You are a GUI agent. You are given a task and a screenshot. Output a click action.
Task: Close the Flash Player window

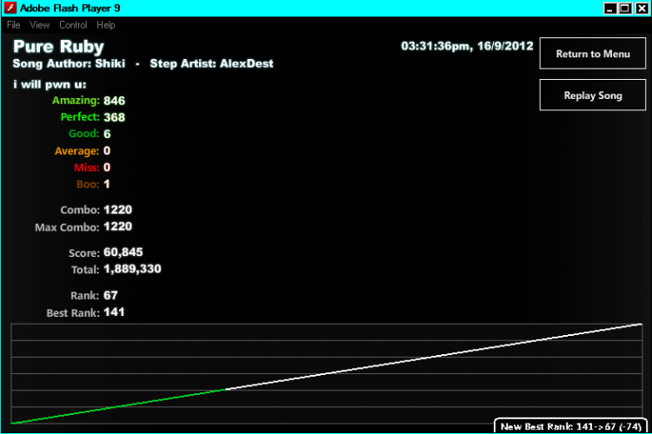[x=642, y=9]
